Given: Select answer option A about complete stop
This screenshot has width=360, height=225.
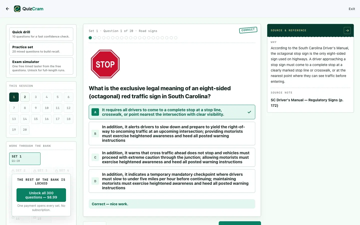Looking at the screenshot, I should pyautogui.click(x=172, y=112).
